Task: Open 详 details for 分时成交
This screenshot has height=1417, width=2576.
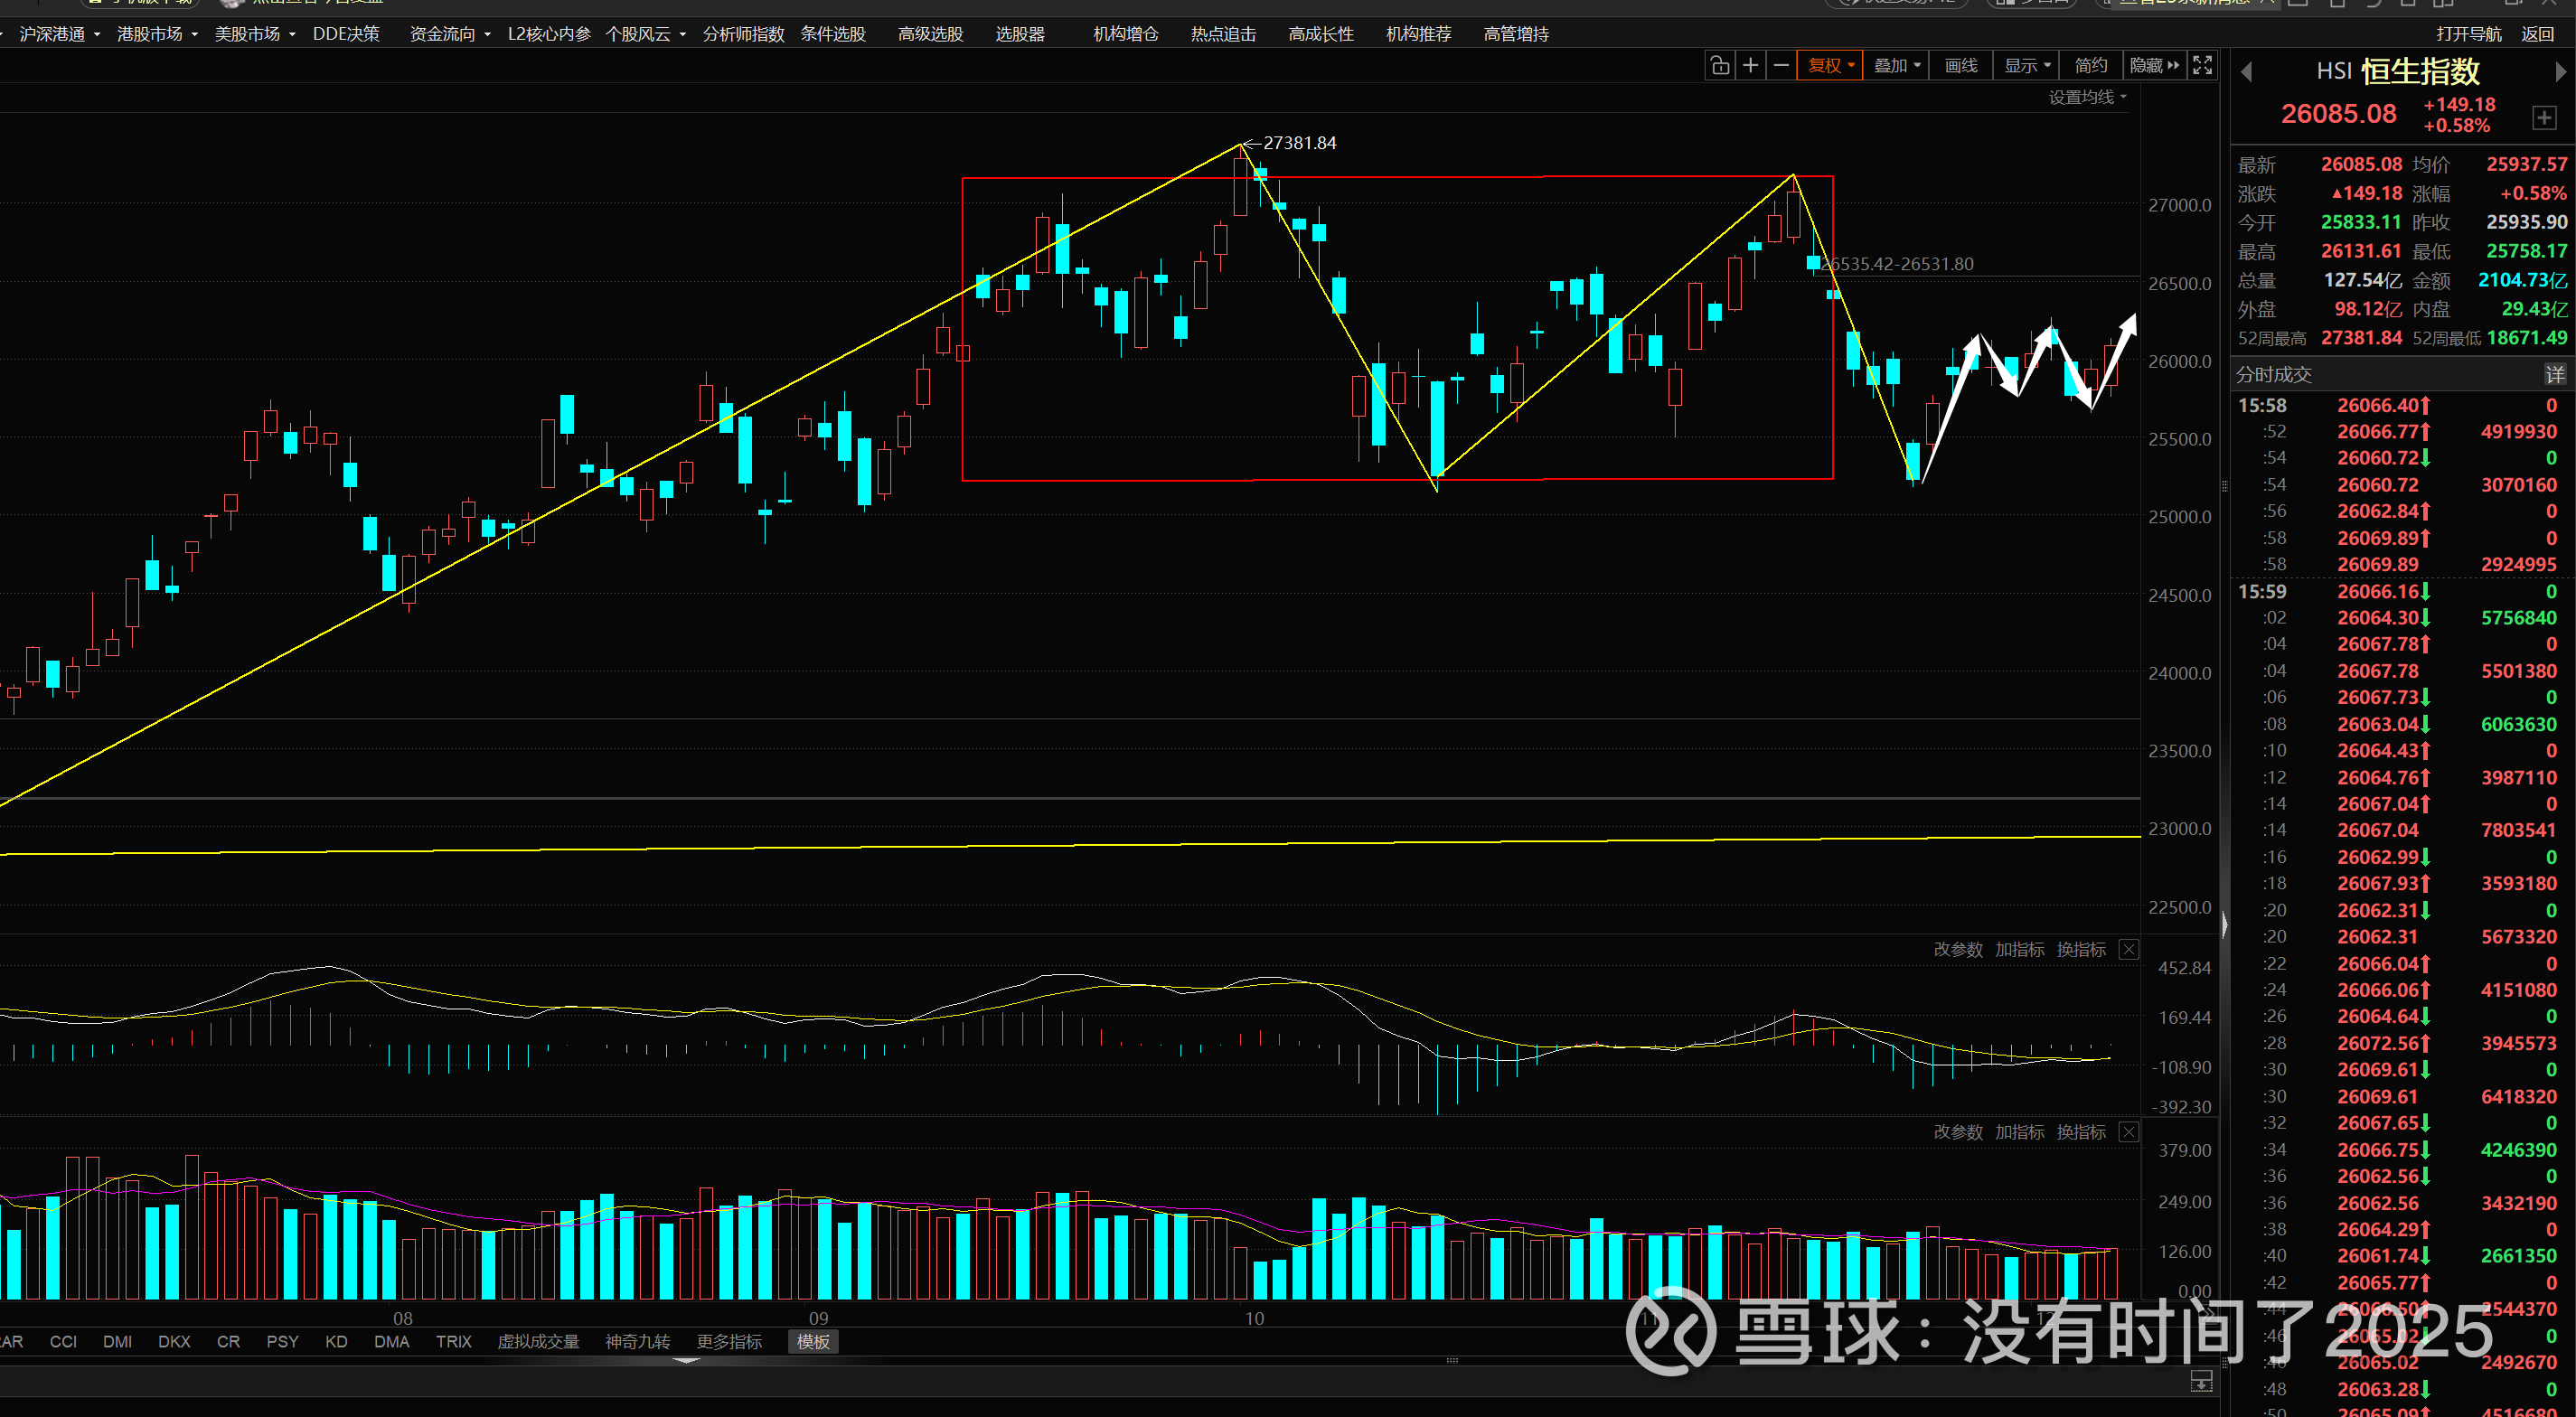Action: (2554, 375)
